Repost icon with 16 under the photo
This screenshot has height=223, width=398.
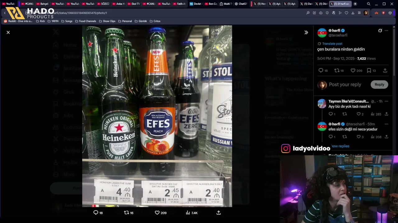(126, 212)
